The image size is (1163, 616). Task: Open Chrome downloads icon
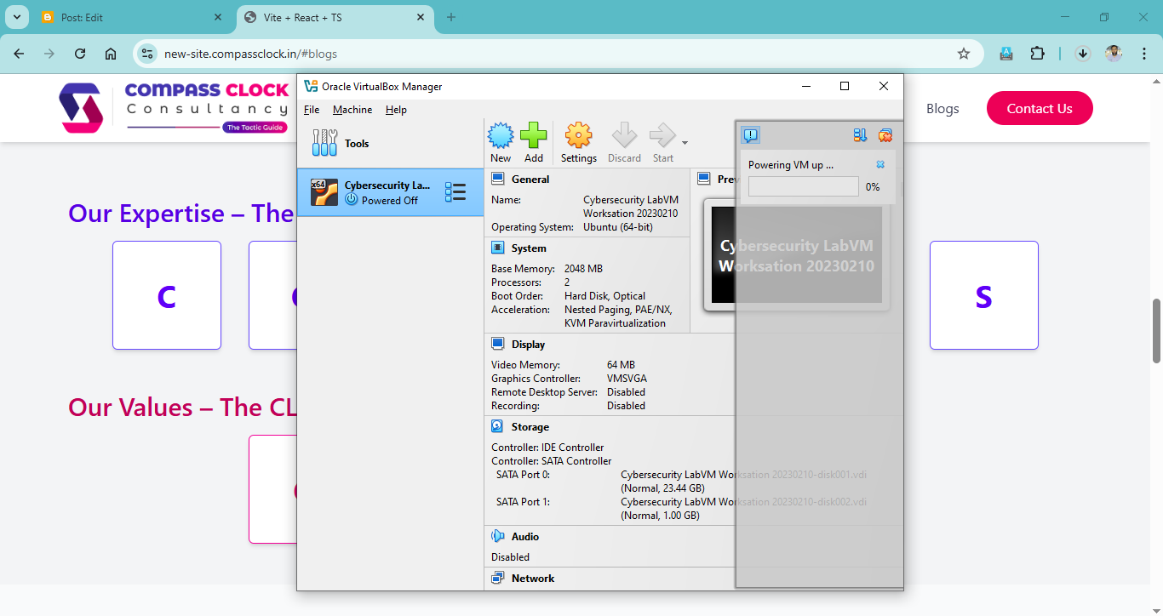[x=1083, y=54]
